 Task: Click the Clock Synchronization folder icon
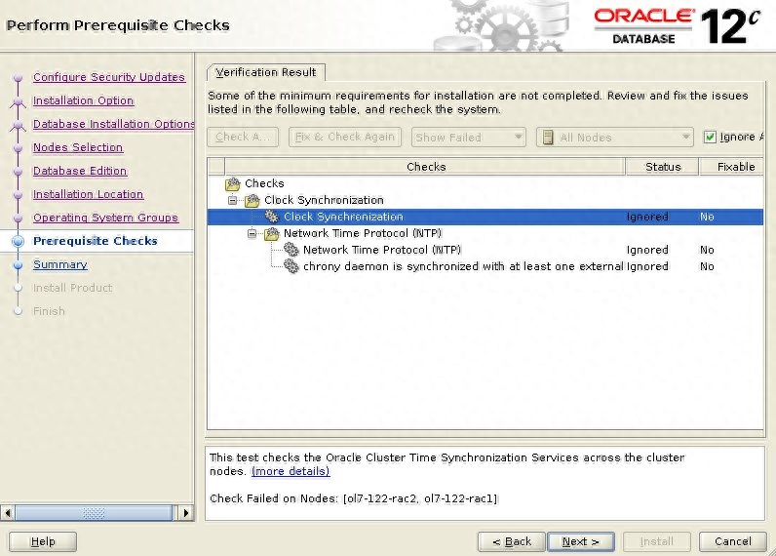[252, 200]
